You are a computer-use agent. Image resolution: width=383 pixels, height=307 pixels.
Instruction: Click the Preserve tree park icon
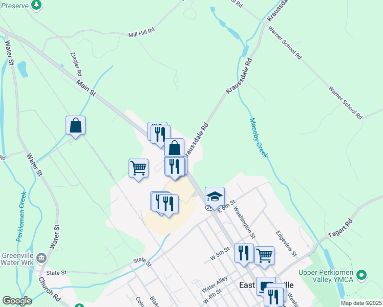point(36,5)
